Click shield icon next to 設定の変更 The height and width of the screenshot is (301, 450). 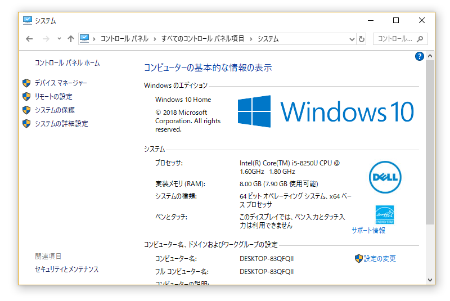tap(359, 259)
